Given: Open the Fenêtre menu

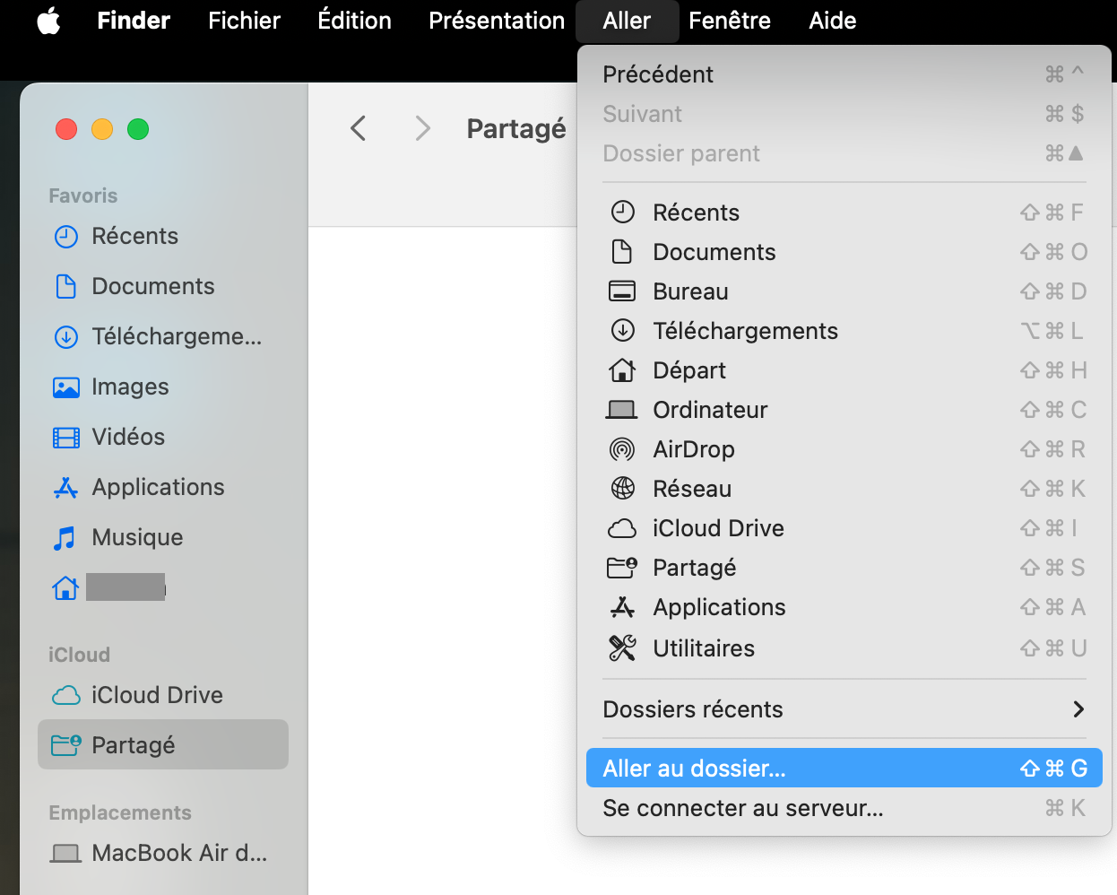Looking at the screenshot, I should click(x=730, y=21).
